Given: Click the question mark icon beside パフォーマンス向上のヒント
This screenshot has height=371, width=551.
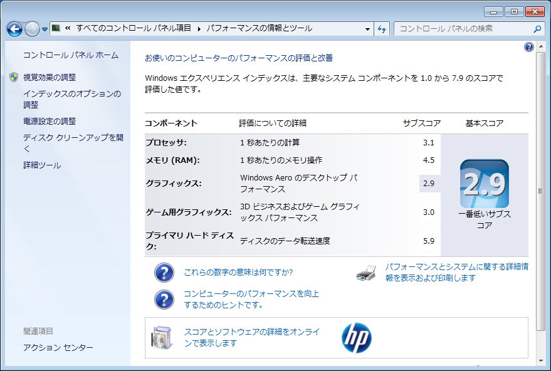Looking at the screenshot, I should point(164,299).
